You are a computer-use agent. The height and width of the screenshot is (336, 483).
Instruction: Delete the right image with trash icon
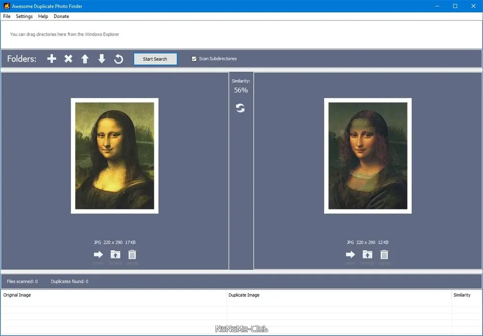coord(384,255)
